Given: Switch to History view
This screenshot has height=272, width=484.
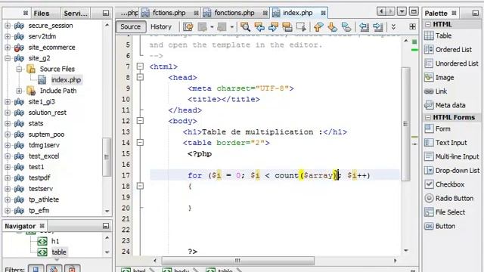Looking at the screenshot, I should click(x=161, y=27).
